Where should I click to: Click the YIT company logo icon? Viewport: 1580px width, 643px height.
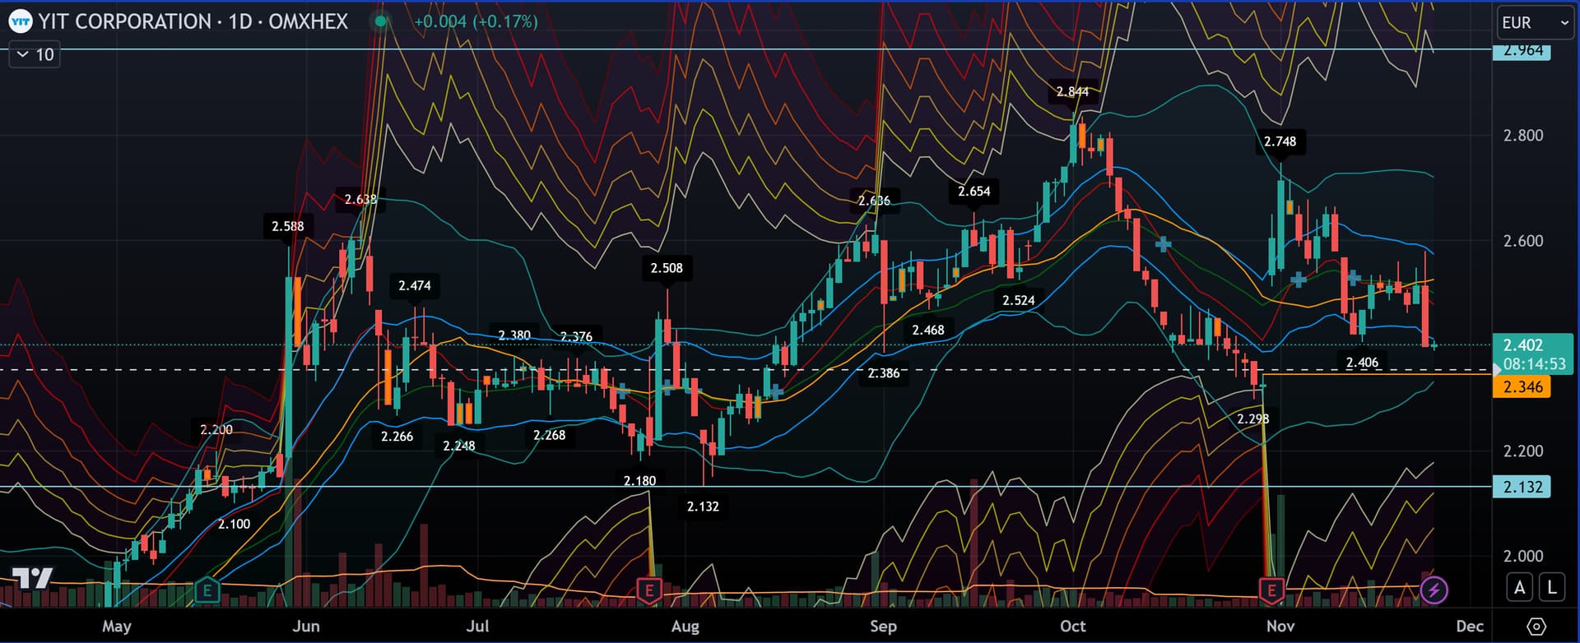(x=21, y=21)
